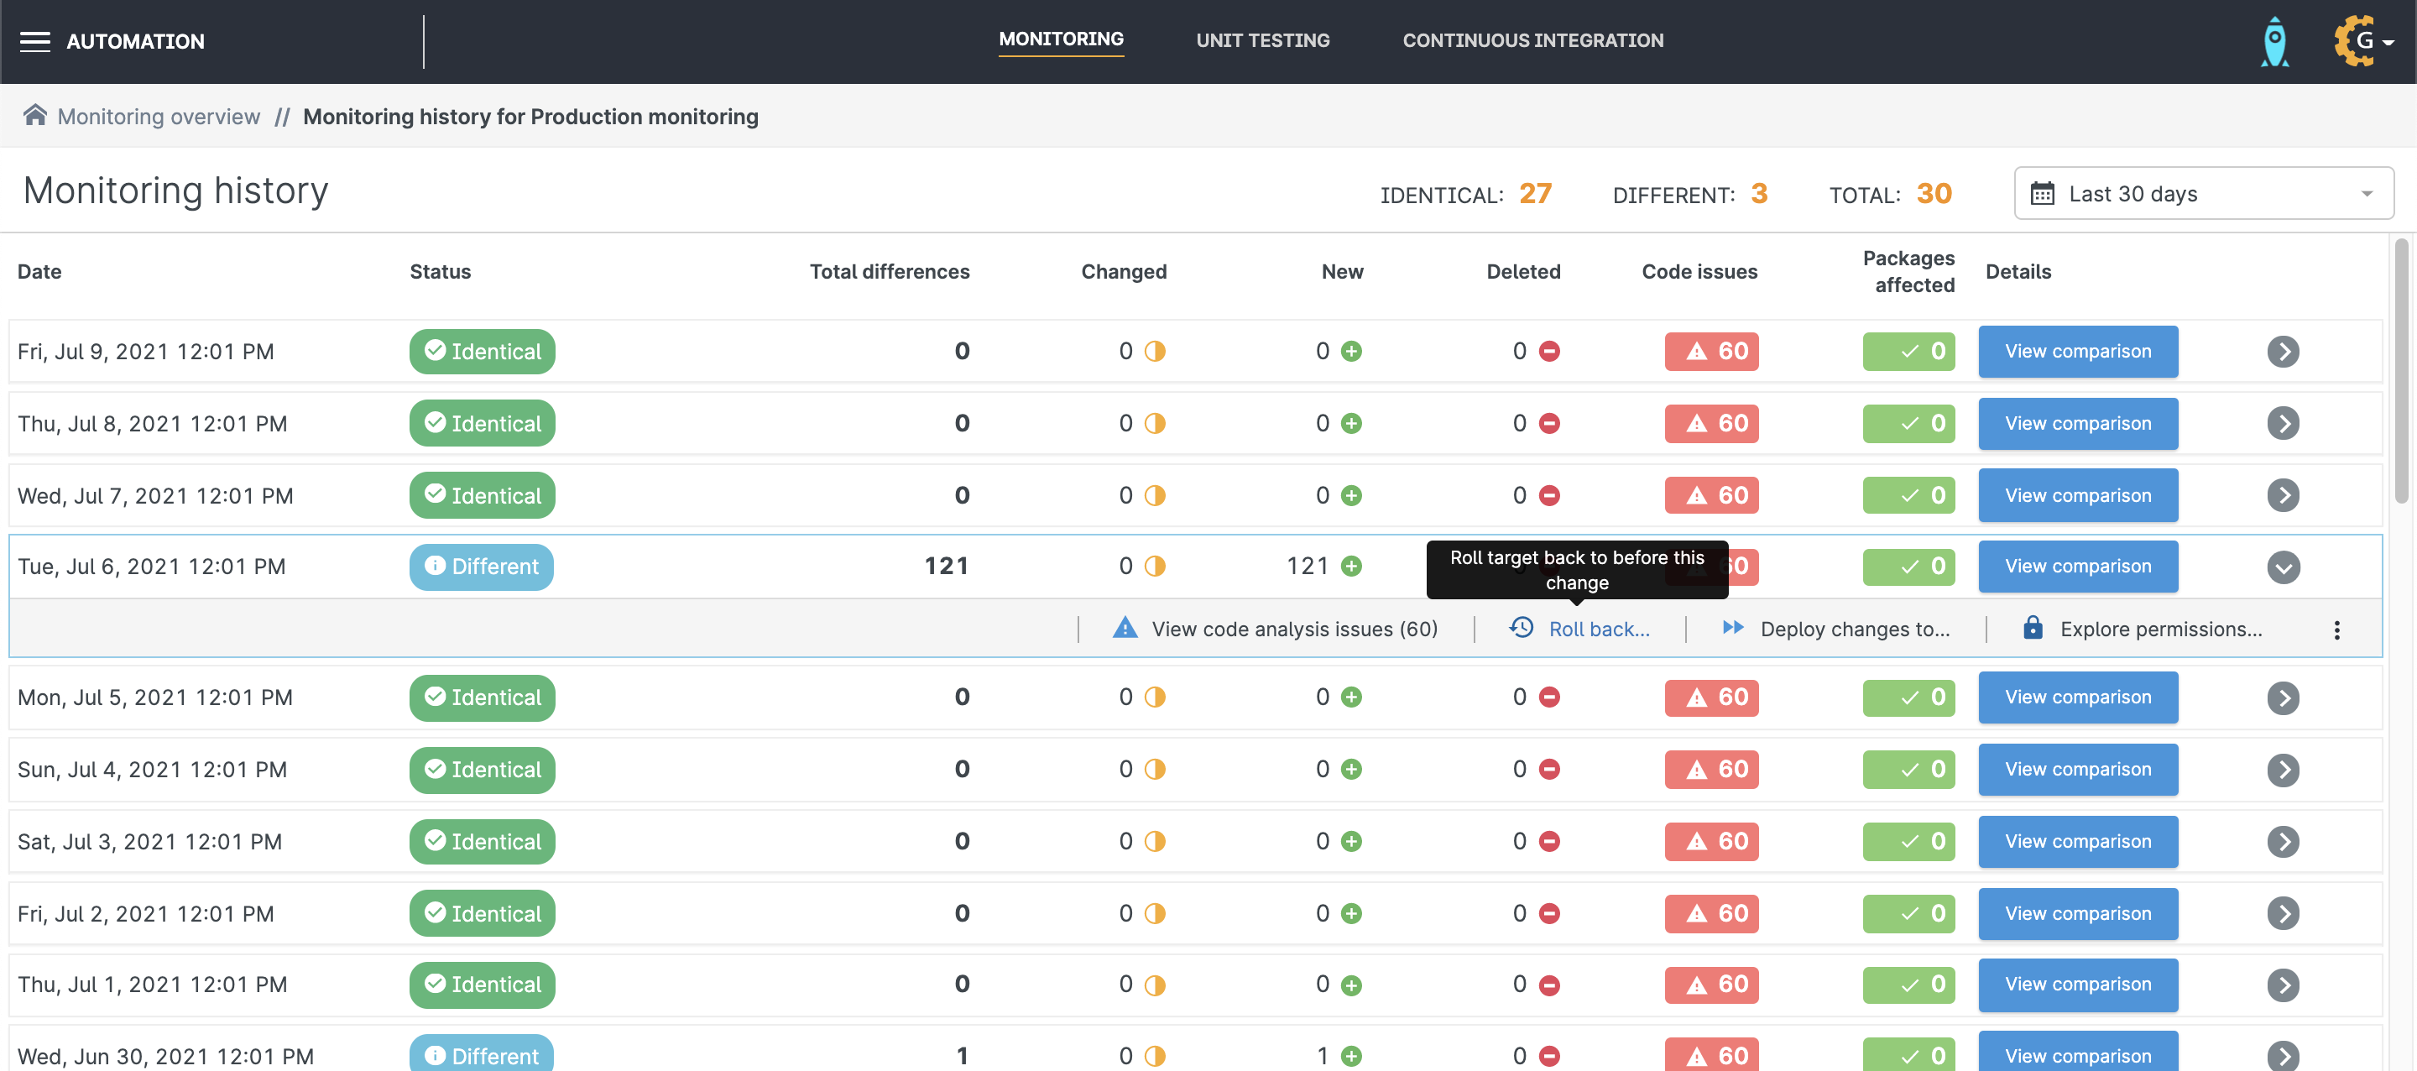2417x1071 pixels.
Task: Click the changed half-circle icon for Jul 1
Action: pyautogui.click(x=1154, y=985)
